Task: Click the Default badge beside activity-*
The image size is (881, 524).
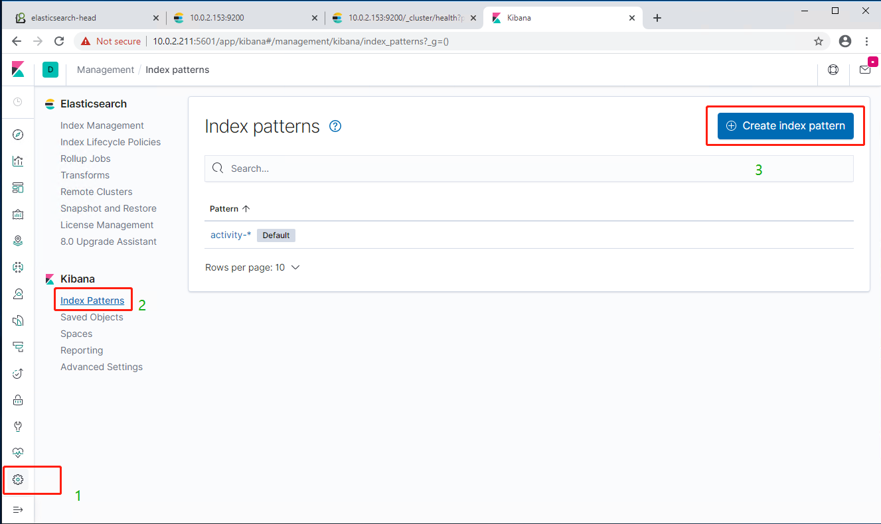Action: 276,235
